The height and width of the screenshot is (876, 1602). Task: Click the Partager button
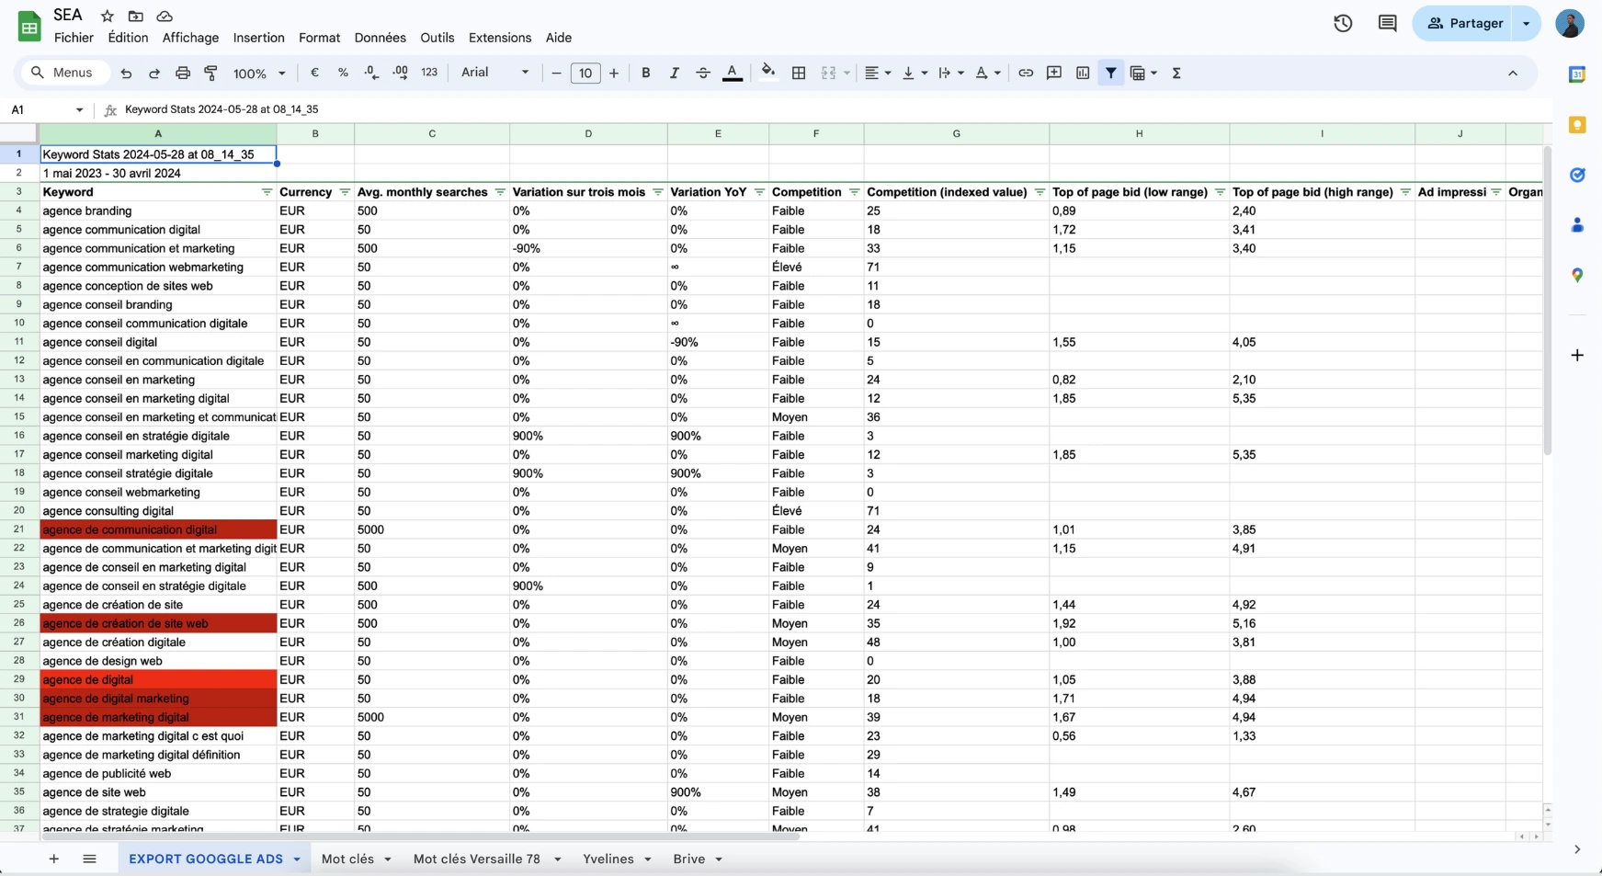pos(1464,24)
